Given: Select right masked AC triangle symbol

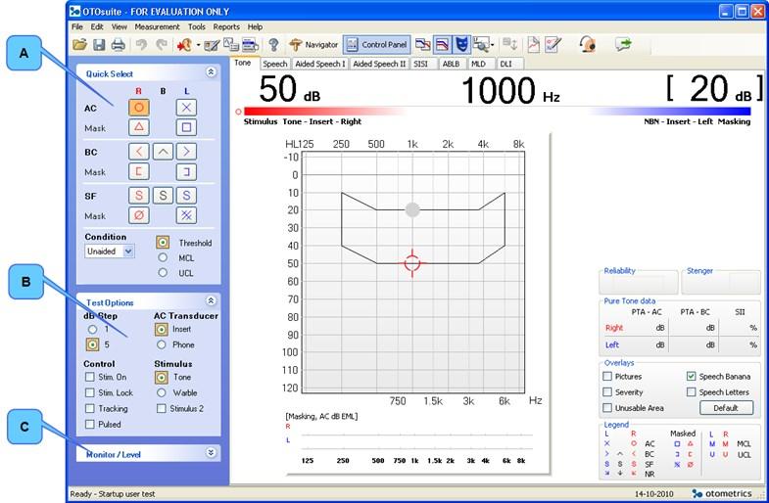Looking at the screenshot, I should coord(139,127).
